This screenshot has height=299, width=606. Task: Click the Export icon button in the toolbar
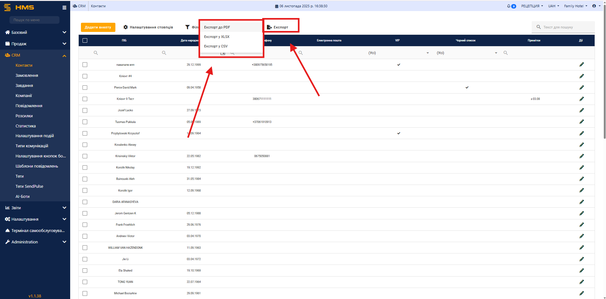coord(269,27)
